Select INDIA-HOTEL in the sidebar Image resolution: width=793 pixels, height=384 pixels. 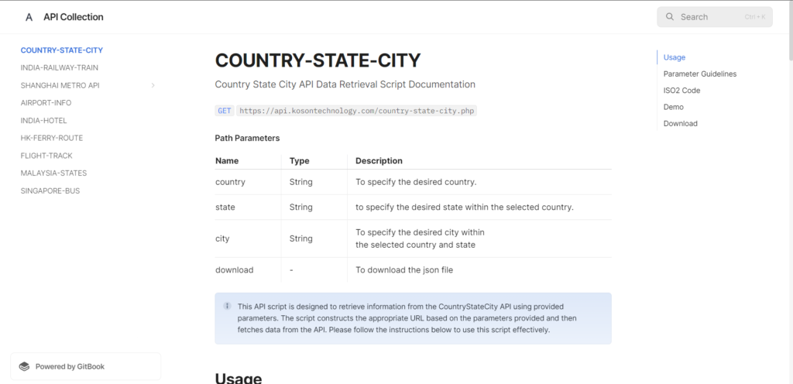pyautogui.click(x=44, y=121)
